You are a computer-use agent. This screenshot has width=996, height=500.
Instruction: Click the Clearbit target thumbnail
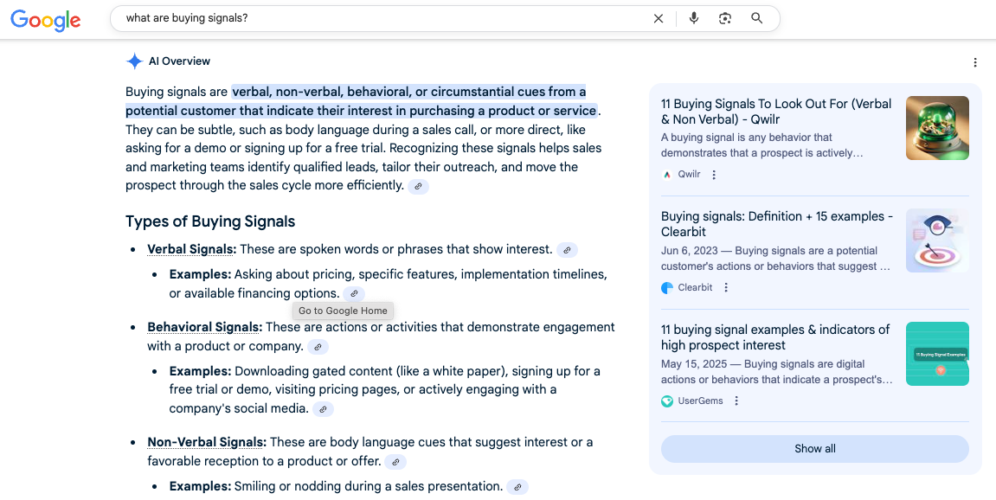937,240
